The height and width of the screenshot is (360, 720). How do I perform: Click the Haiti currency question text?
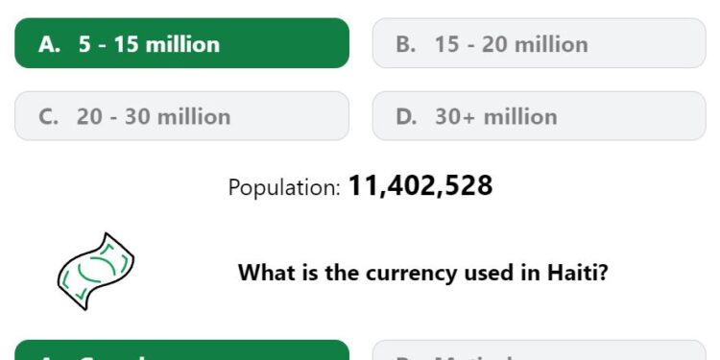423,273
